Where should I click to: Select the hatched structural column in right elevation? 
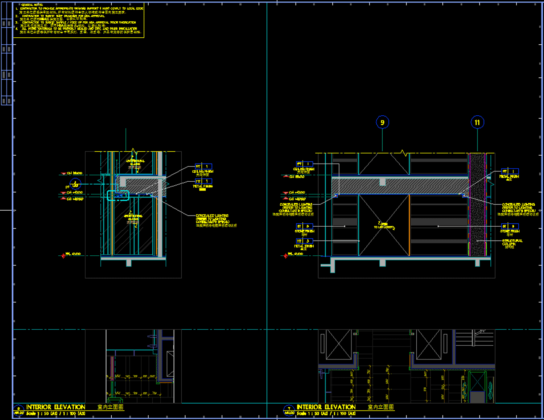point(477,205)
